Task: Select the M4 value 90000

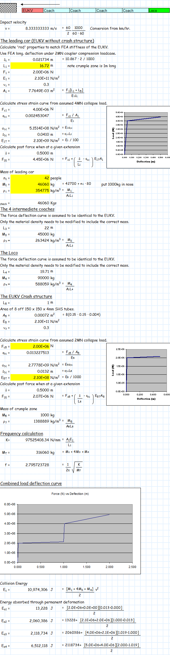Action: [43, 278]
